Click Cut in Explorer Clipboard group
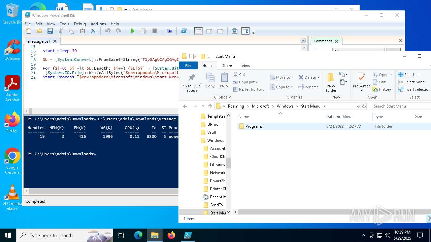431x242 pixels. click(x=239, y=75)
